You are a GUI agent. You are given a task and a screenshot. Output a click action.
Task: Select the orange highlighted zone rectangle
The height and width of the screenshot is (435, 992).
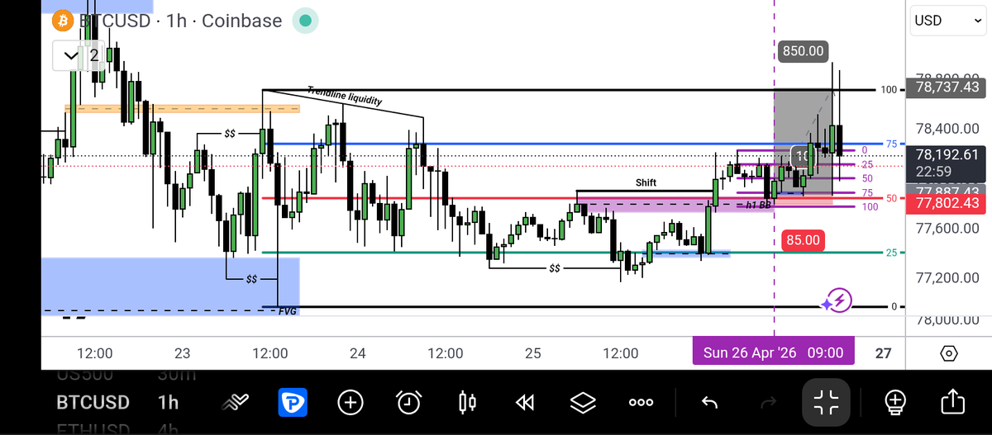pyautogui.click(x=182, y=108)
